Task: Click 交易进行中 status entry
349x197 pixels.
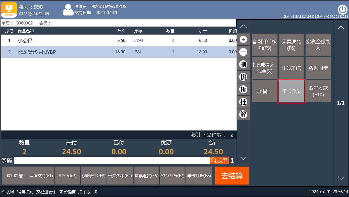Action: [46, 192]
